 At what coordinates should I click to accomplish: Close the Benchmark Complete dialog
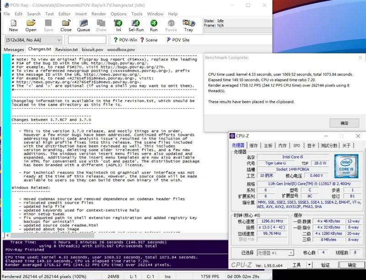pos(360,58)
